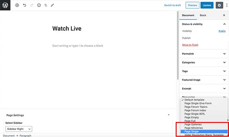Redo the last undone change
This screenshot has height=137, width=229.
pyautogui.click(x=32, y=5)
